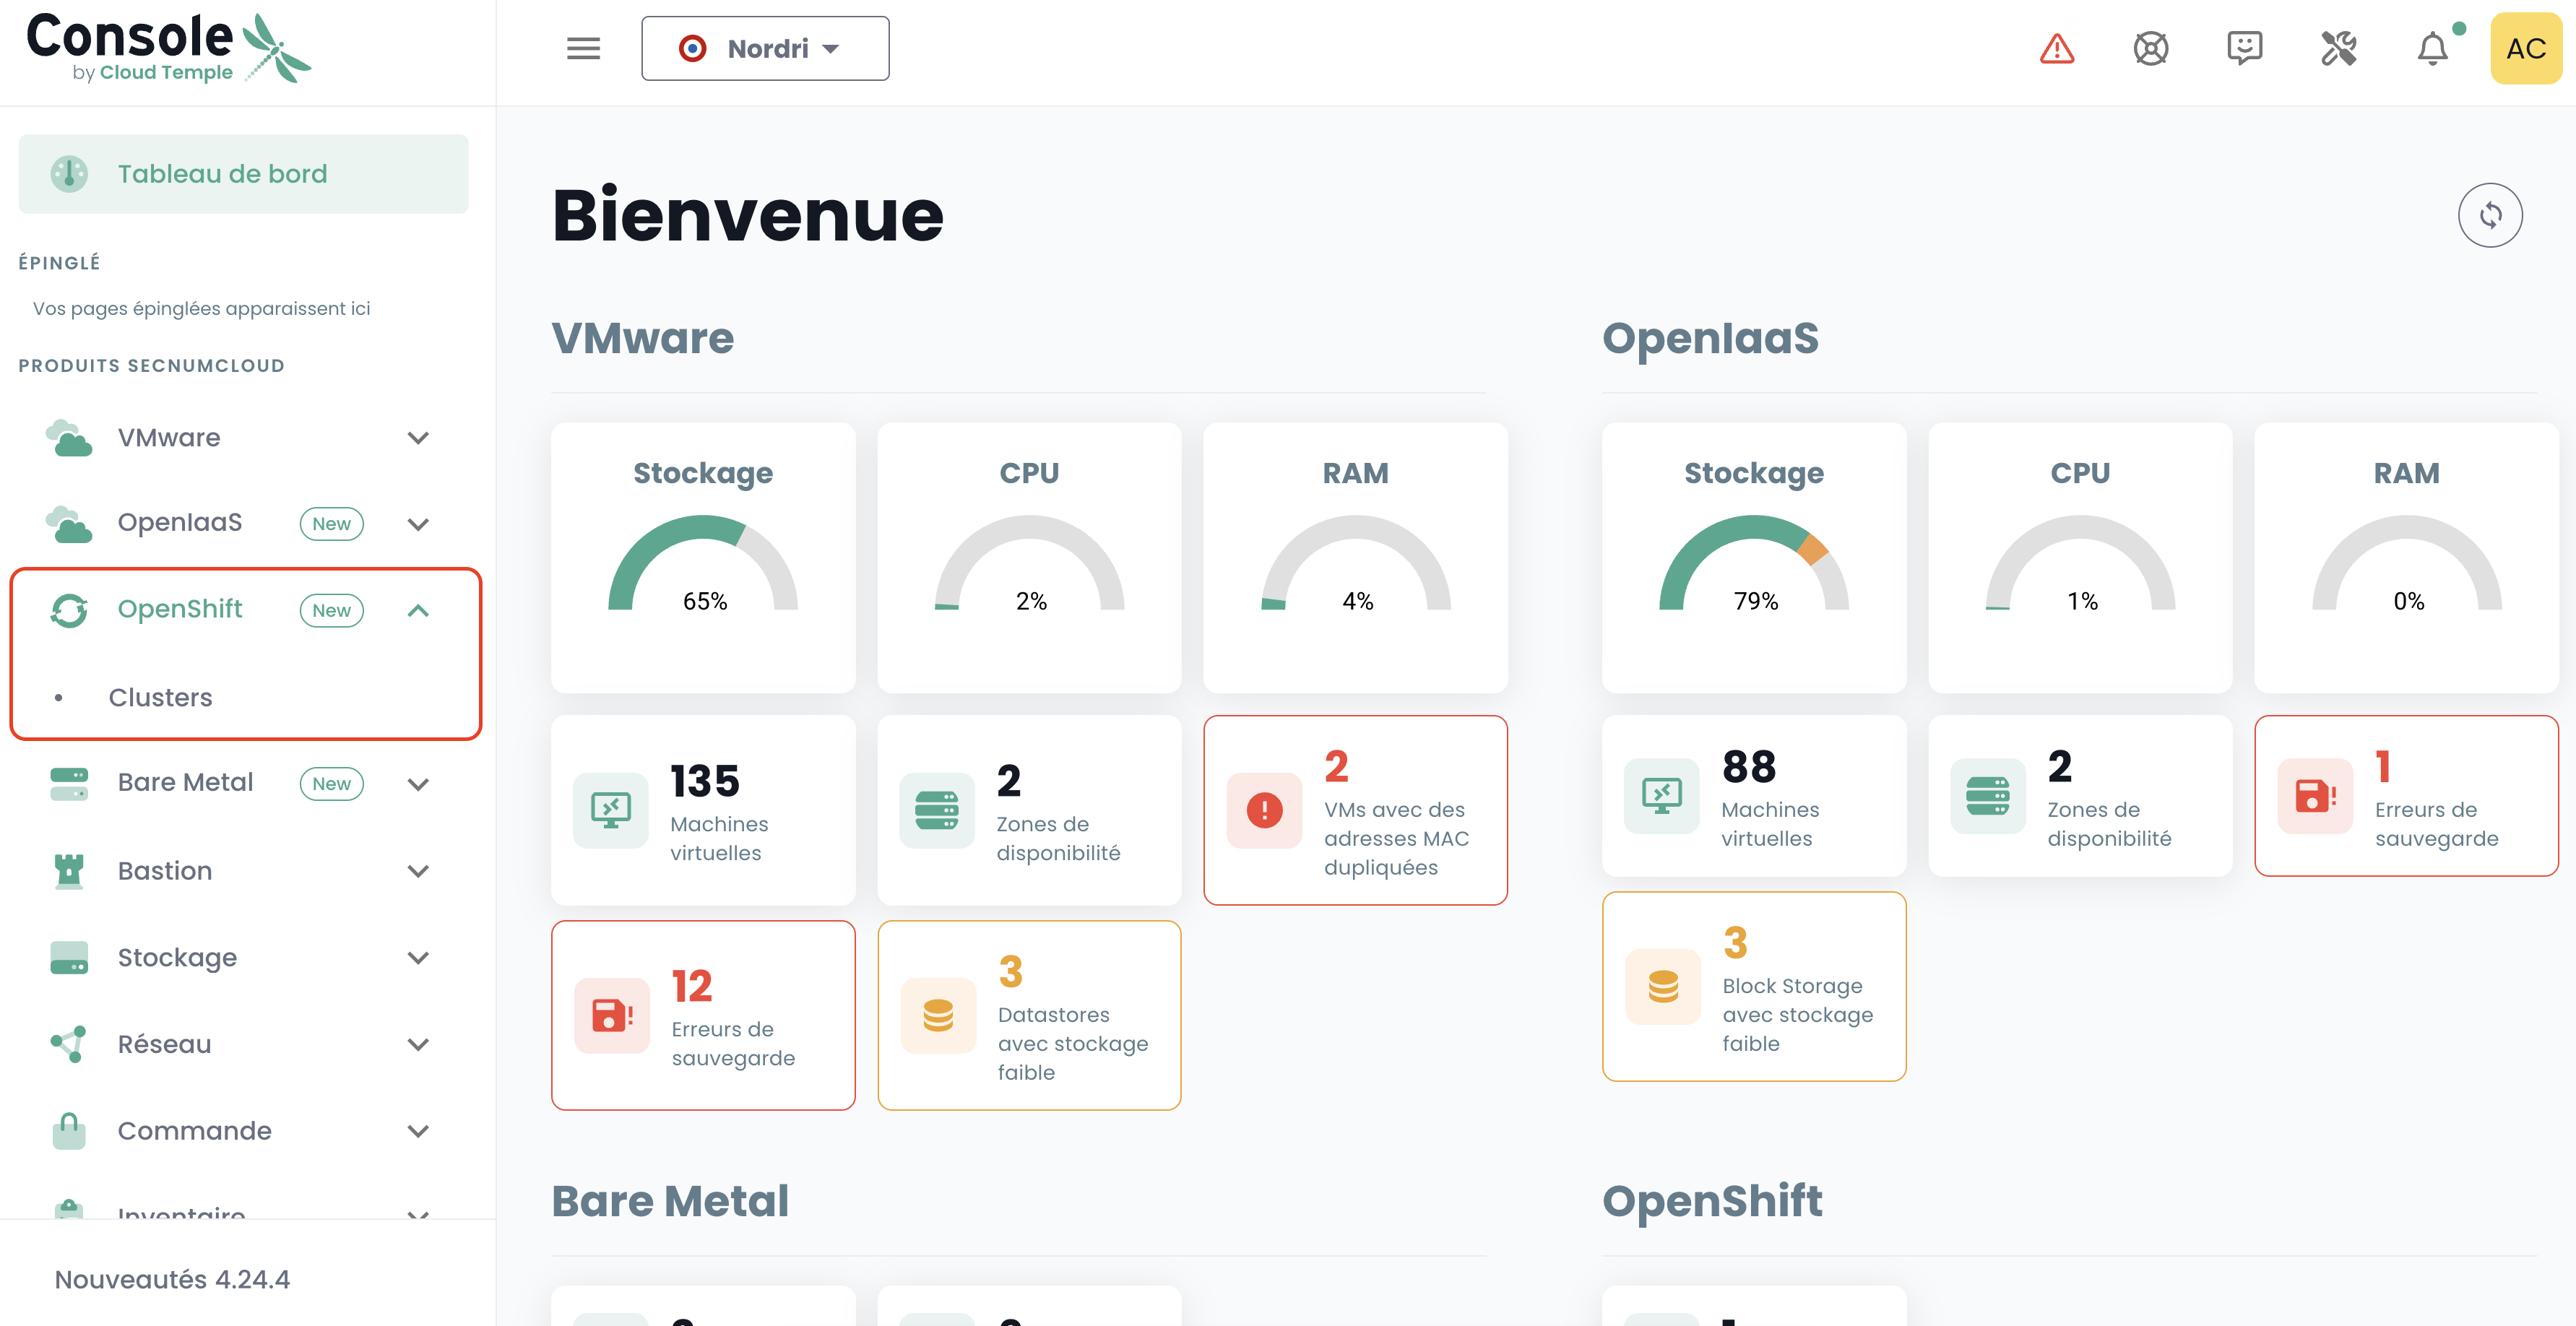This screenshot has width=2576, height=1326.
Task: Open the feedback chat bubble icon
Action: [2244, 48]
